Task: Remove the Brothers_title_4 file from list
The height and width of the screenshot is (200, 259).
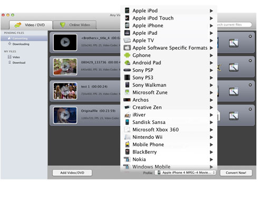Action: coord(250,36)
